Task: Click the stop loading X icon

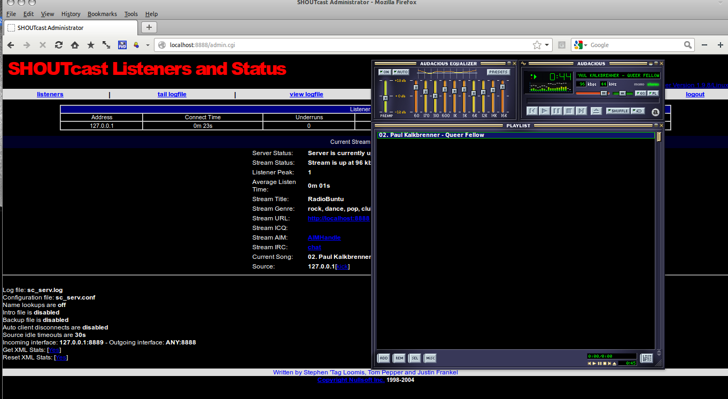Action: [43, 45]
